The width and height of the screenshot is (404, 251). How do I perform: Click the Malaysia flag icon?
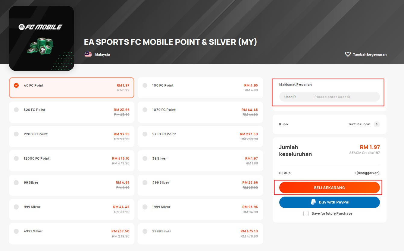(x=88, y=54)
